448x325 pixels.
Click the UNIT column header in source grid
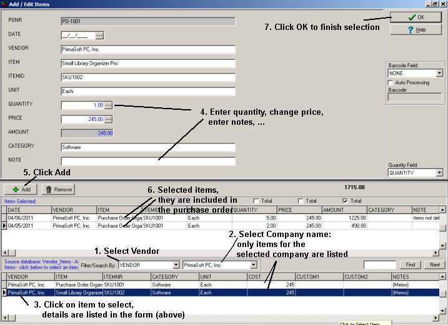click(223, 277)
